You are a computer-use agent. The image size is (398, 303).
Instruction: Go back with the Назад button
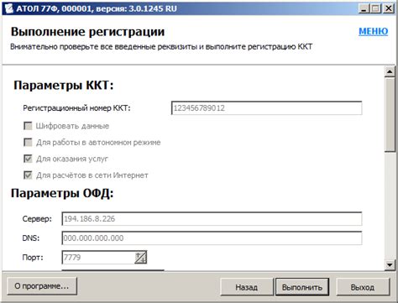click(x=247, y=287)
